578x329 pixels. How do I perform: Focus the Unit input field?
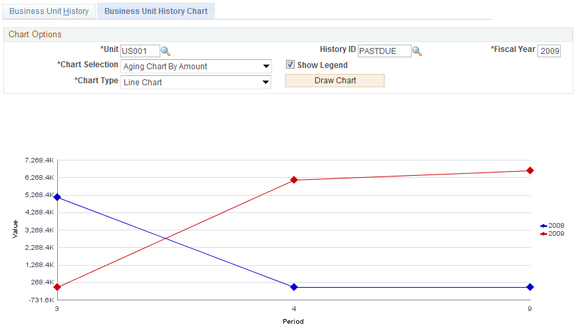[140, 51]
